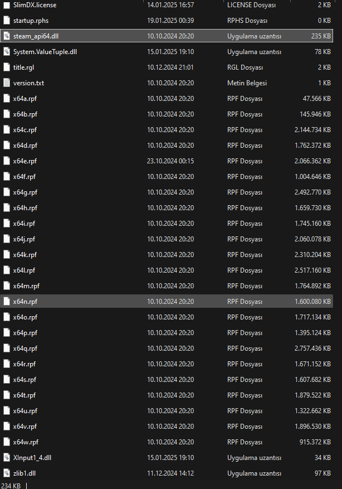
Task: Click the status bar text 234 KB
Action: click(11, 486)
